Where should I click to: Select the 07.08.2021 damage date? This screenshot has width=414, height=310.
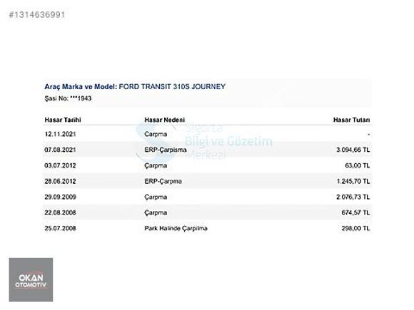point(60,150)
